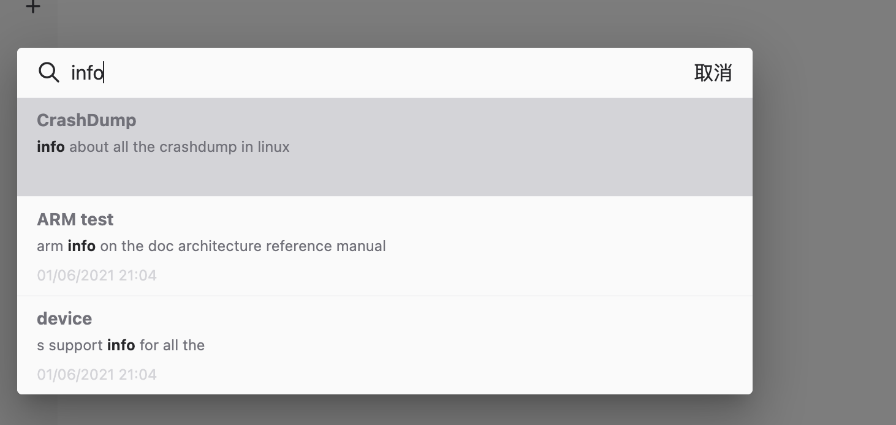
Task: Click the bold "info" in the CrashDump snippet
Action: point(51,147)
